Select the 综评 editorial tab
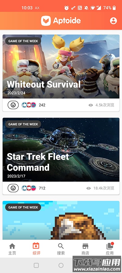 pos(36,249)
